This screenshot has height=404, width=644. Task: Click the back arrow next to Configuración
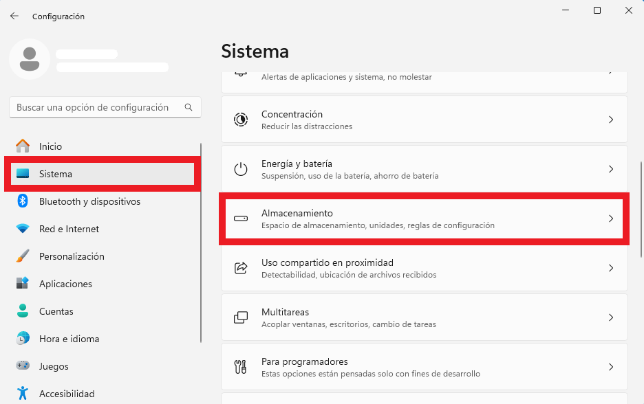tap(14, 16)
